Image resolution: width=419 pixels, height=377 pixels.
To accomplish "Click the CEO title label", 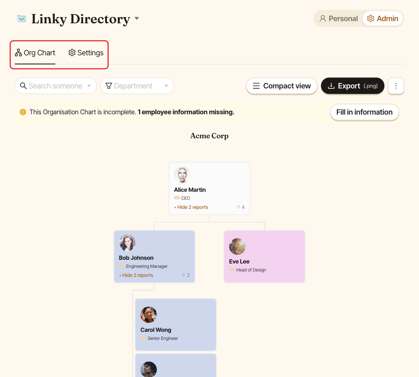I will pos(185,198).
